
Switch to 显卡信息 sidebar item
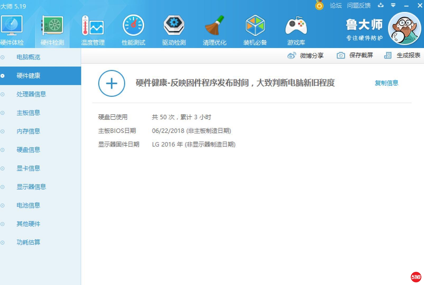click(x=28, y=168)
